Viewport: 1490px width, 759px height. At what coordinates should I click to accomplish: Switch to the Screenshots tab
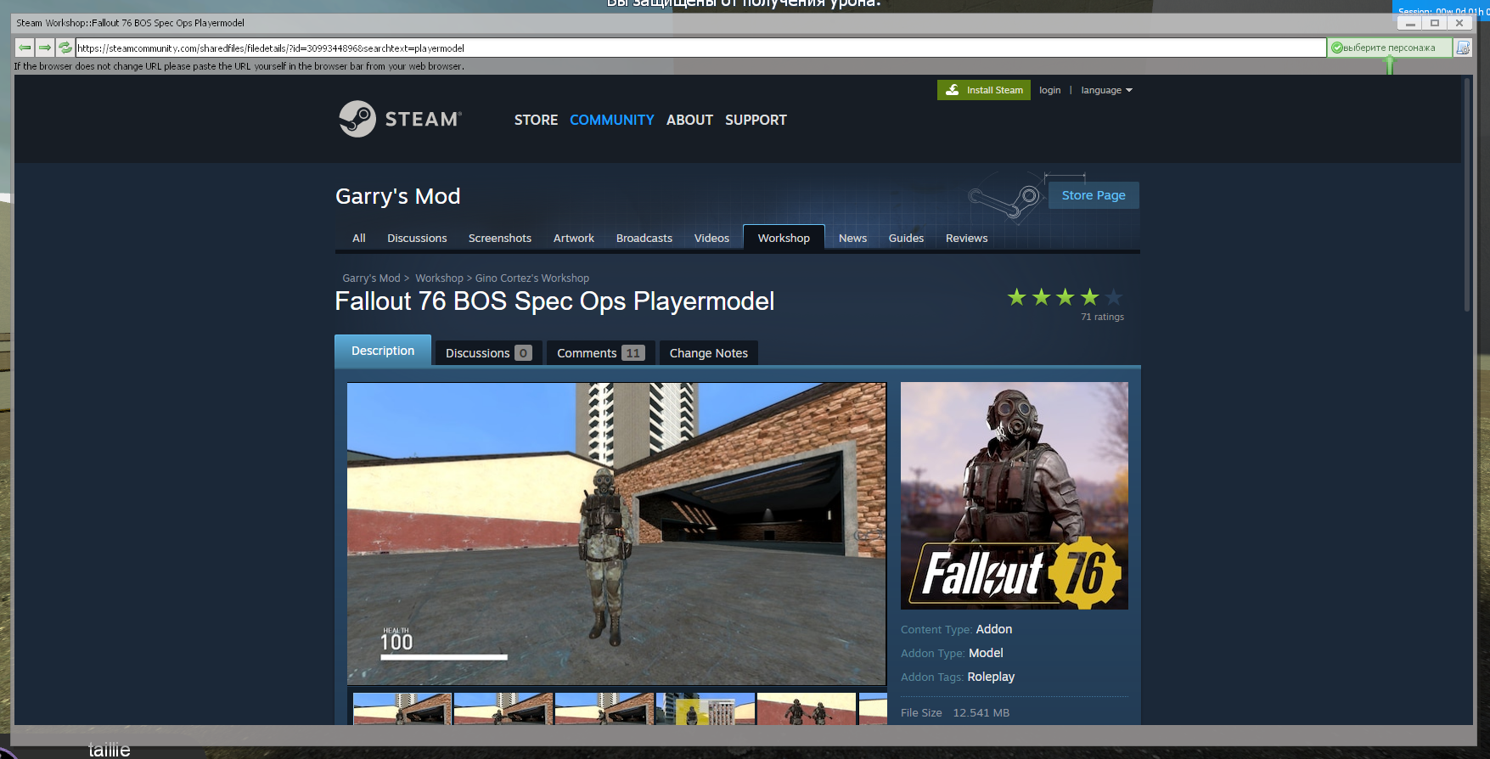click(500, 238)
